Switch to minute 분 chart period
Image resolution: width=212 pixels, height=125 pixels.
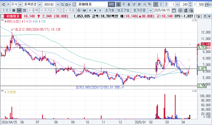139,4
